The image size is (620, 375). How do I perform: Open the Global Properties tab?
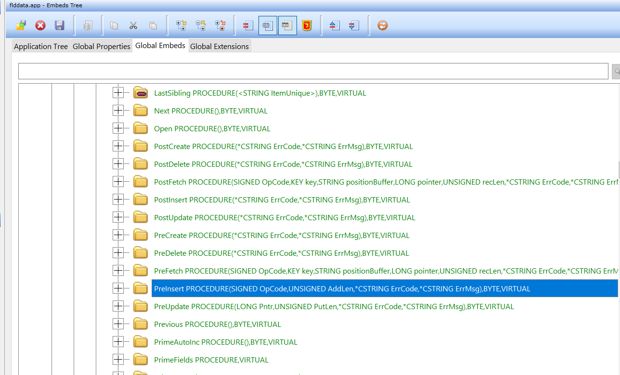pyautogui.click(x=102, y=47)
